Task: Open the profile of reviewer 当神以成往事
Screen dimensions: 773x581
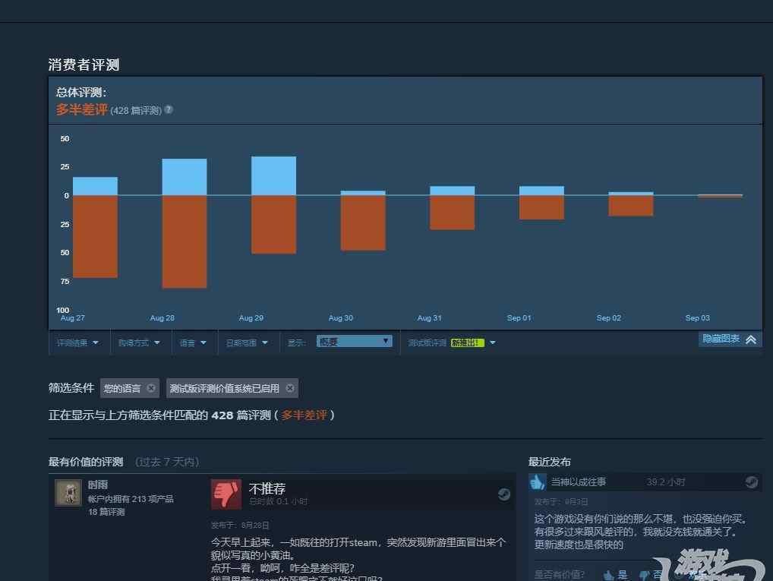Action: [x=579, y=482]
